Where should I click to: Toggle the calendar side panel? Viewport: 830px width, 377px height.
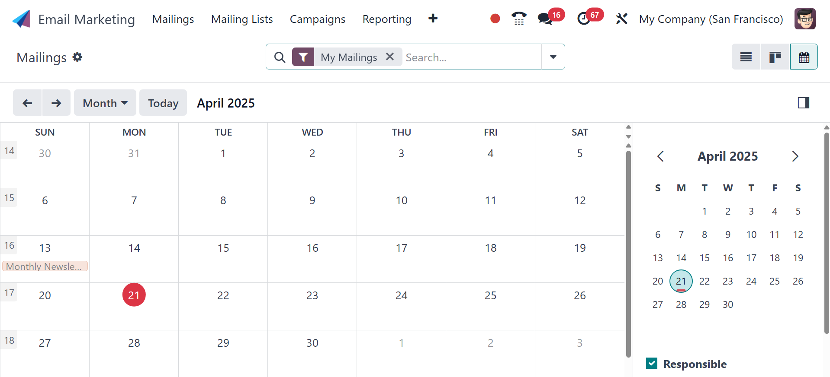[803, 103]
